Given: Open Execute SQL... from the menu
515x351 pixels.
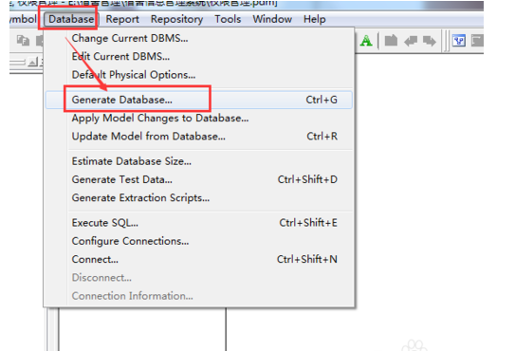Looking at the screenshot, I should (x=199, y=223).
